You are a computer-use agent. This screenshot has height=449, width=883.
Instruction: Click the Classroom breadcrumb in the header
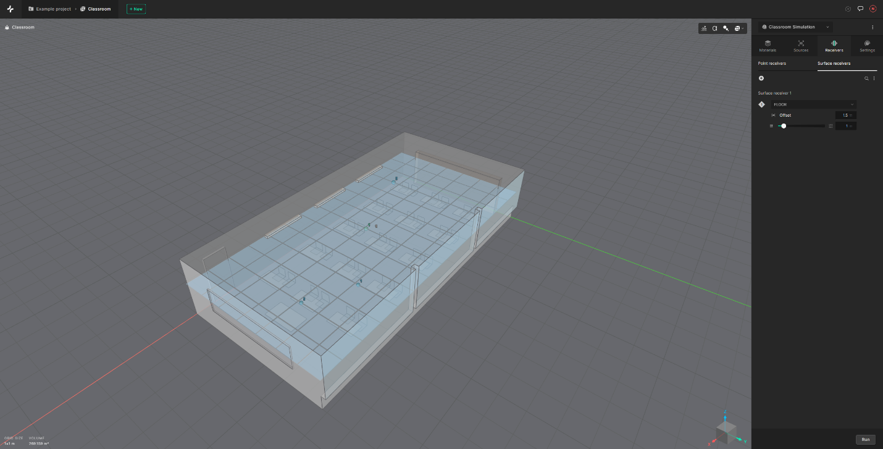click(96, 9)
